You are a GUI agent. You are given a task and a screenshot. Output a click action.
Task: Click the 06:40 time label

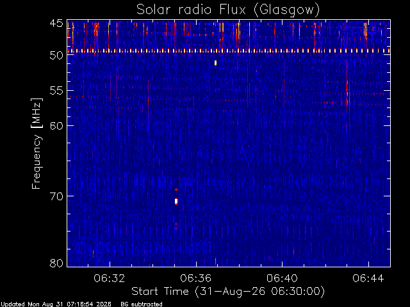click(x=282, y=278)
